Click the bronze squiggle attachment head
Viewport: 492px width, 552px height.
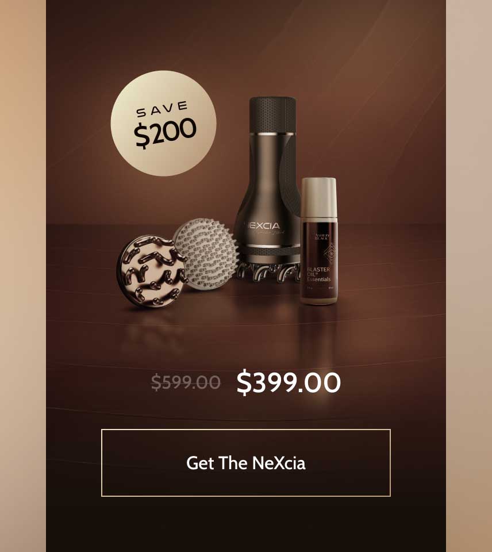[x=152, y=271]
